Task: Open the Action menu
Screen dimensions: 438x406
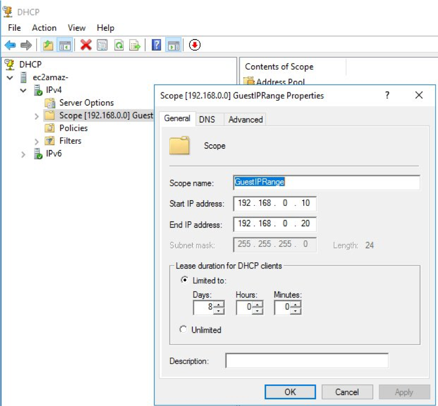Action: pos(44,28)
